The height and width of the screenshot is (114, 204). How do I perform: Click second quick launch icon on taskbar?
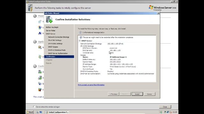[41, 112]
